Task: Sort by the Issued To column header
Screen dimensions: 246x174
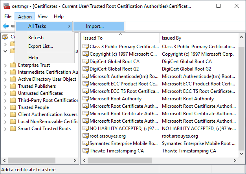Action: coord(120,38)
